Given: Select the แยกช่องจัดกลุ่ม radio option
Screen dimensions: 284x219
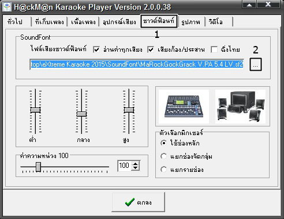Looking at the screenshot, I should (x=163, y=156).
